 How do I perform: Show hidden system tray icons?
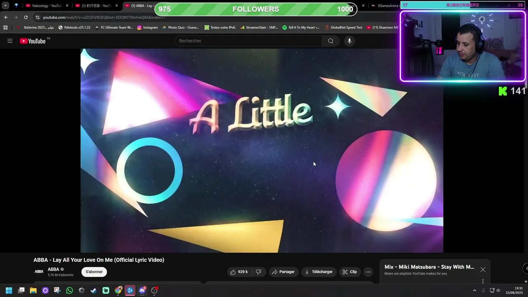pos(474,290)
